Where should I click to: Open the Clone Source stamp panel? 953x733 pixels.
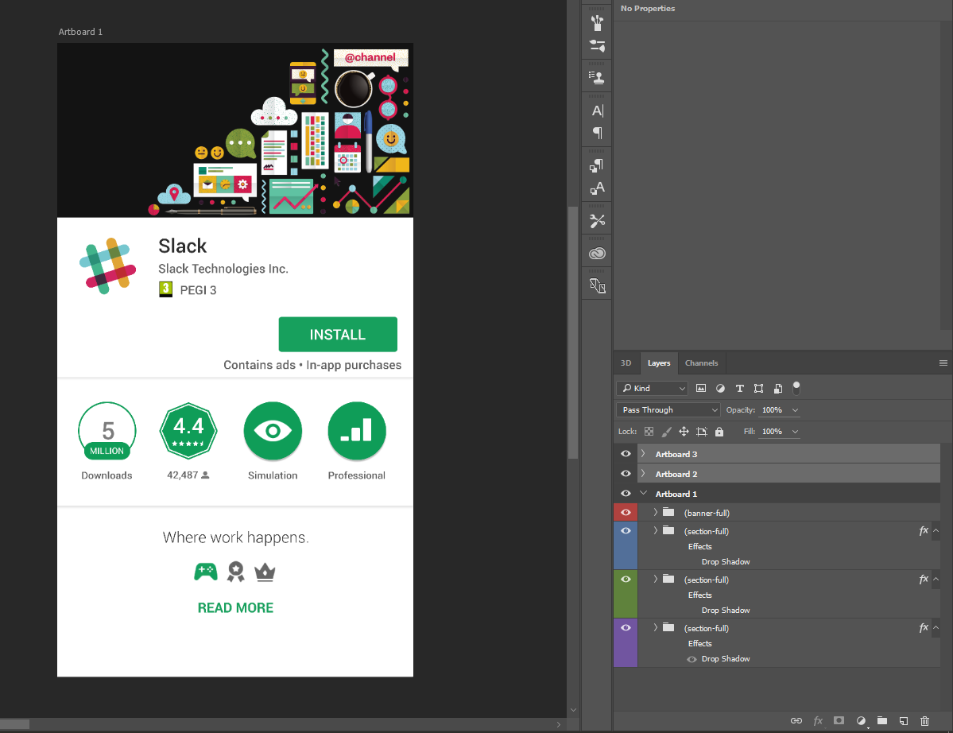coord(597,77)
